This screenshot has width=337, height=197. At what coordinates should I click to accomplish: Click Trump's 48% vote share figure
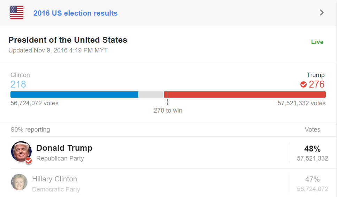point(312,149)
